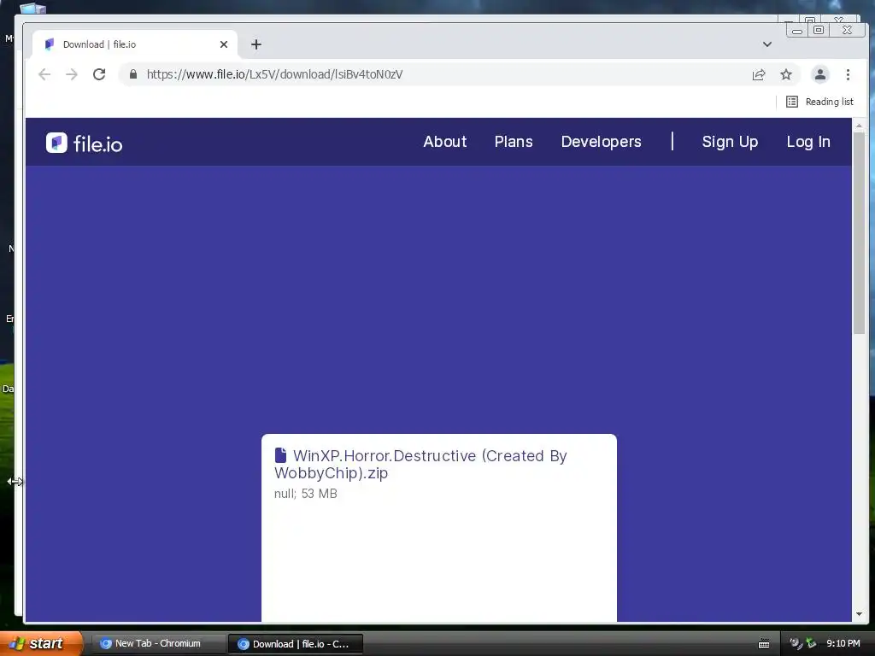Image resolution: width=875 pixels, height=656 pixels.
Task: Click the page scrollbar down arrow
Action: tap(859, 614)
